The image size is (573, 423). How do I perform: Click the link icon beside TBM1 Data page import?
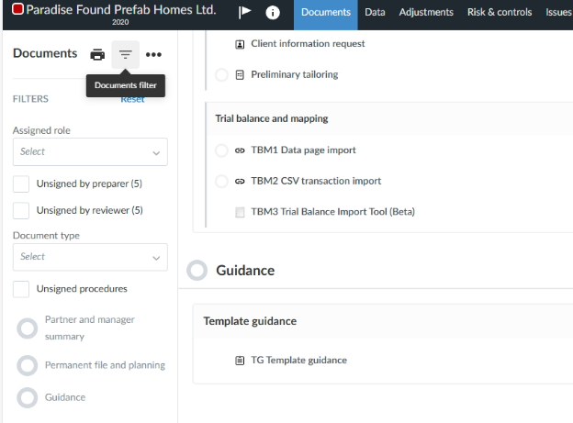(240, 150)
